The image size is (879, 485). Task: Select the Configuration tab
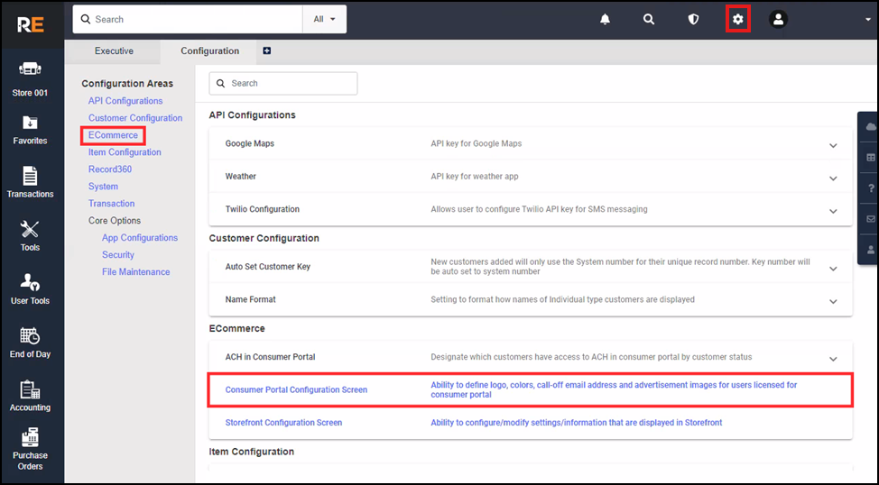pos(209,51)
